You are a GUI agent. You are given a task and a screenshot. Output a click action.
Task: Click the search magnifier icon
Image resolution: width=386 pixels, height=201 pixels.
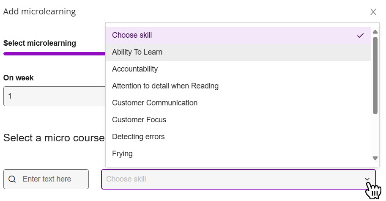12,179
